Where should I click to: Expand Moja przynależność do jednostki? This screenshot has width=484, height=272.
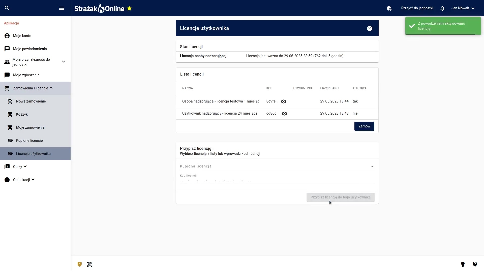coord(64,62)
